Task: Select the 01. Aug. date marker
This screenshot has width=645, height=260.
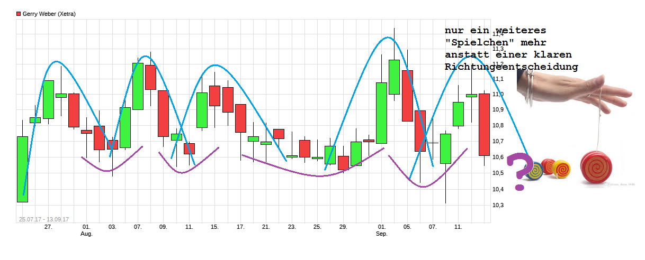Action: click(x=86, y=230)
